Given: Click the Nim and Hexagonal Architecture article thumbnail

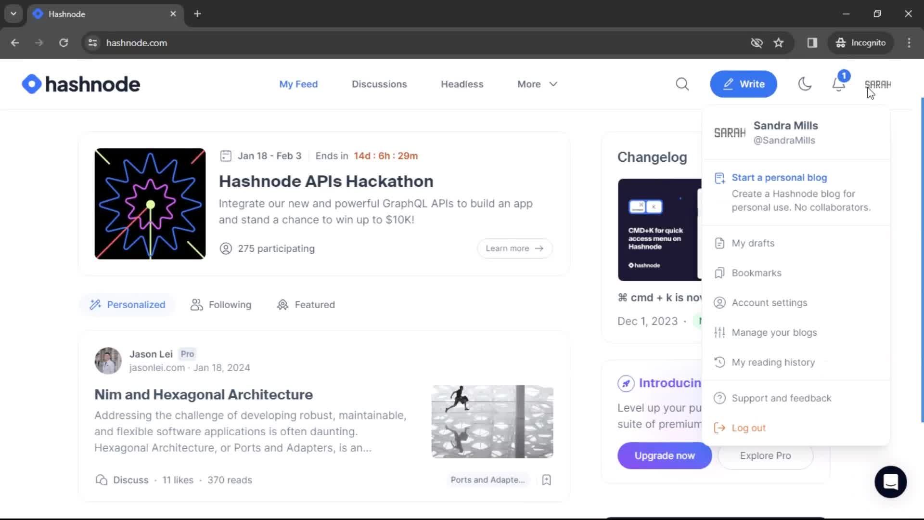Looking at the screenshot, I should click(492, 422).
